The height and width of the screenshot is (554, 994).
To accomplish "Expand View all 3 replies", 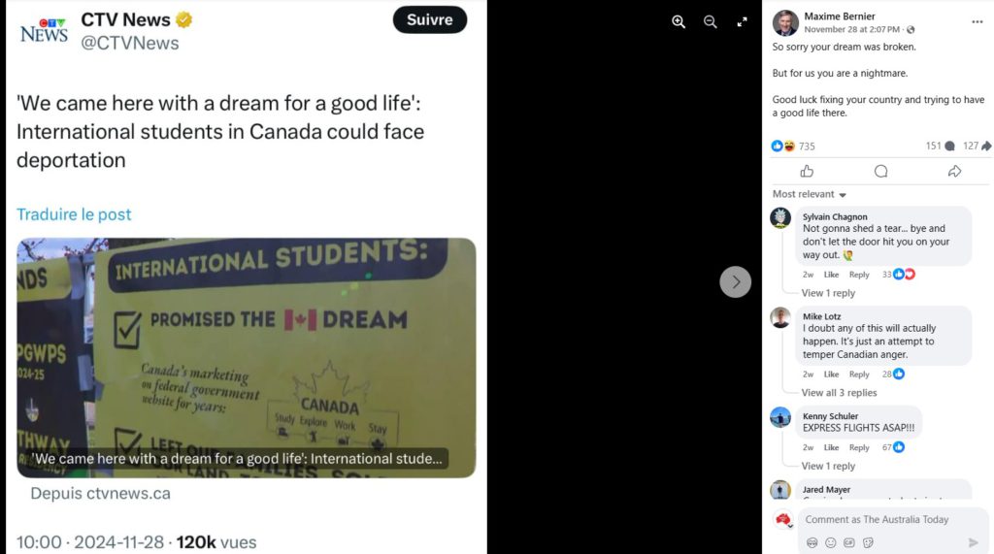I will (839, 393).
